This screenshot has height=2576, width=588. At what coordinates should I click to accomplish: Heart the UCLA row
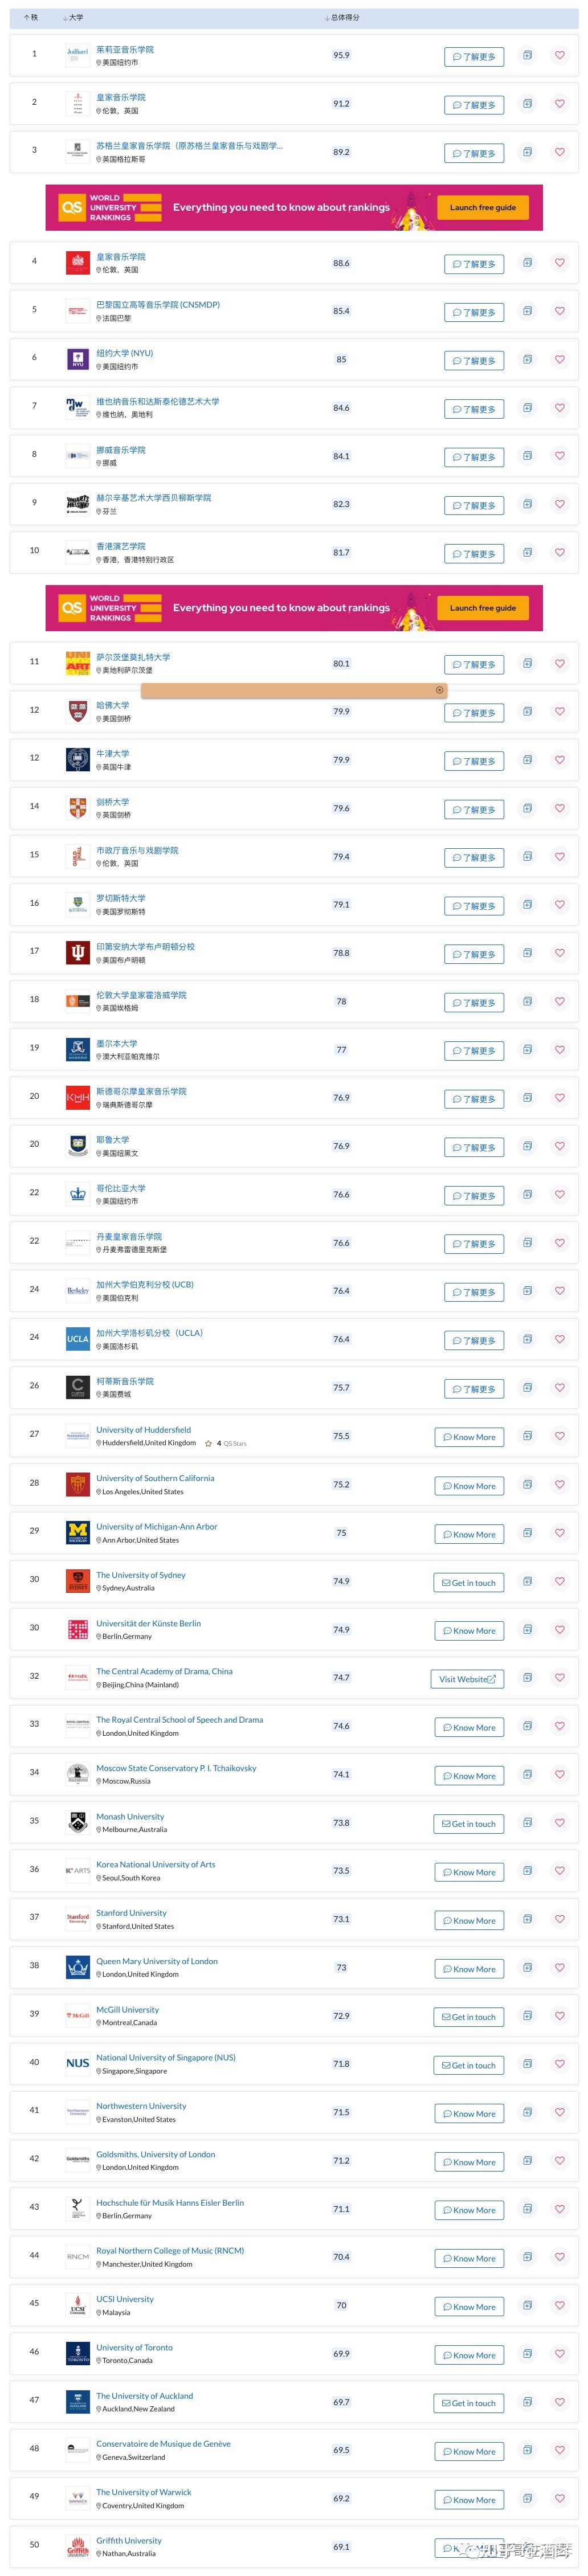(559, 1338)
